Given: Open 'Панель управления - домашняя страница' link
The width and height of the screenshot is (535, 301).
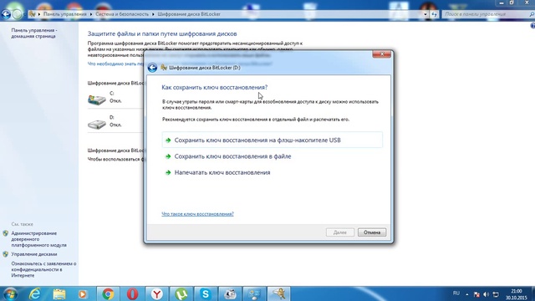Looking at the screenshot, I should pos(34,33).
